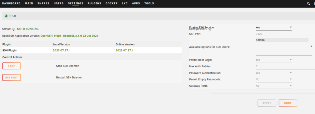Open the Permit Root Login dropdown
Image resolution: width=315 pixels, height=114 pixels.
(x=274, y=60)
